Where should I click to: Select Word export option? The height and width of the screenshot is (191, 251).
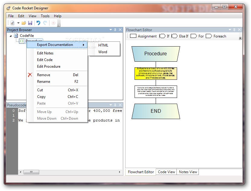[x=103, y=52]
